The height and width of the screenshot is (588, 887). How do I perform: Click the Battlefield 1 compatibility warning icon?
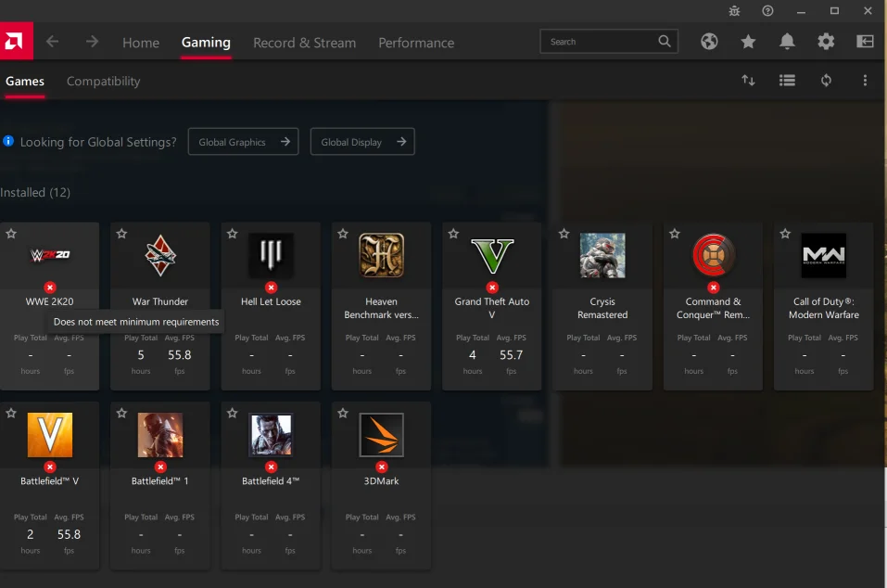point(160,467)
